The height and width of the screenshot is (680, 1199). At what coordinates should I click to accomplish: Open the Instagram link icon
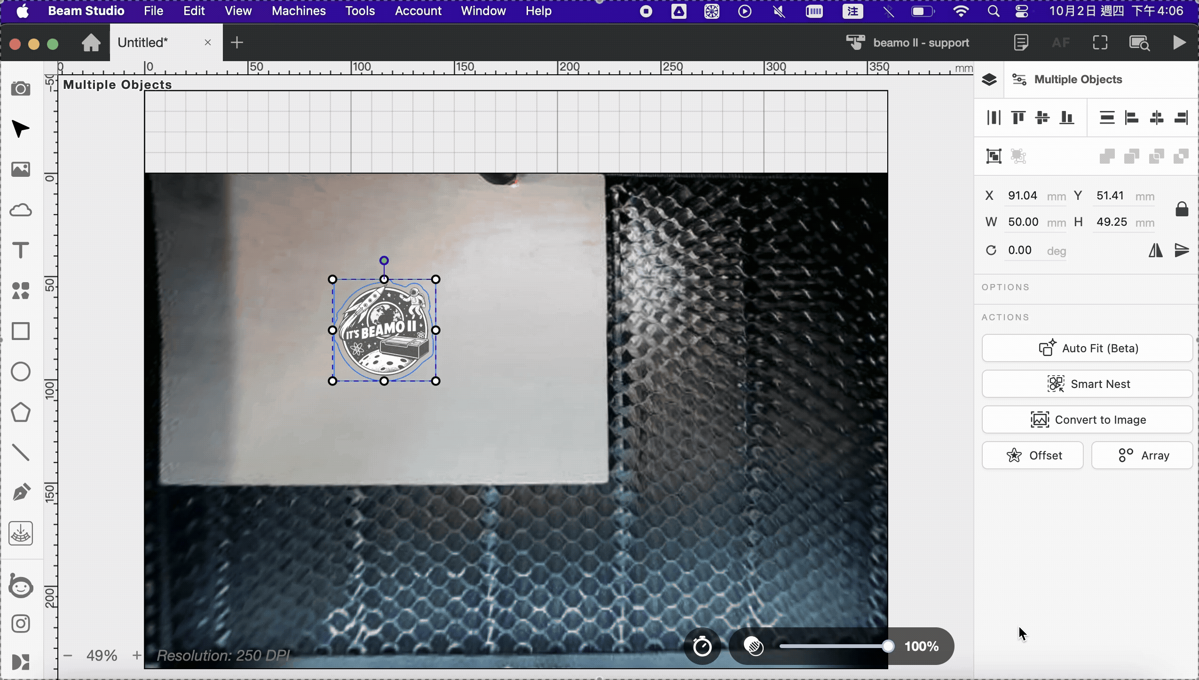pyautogui.click(x=21, y=624)
